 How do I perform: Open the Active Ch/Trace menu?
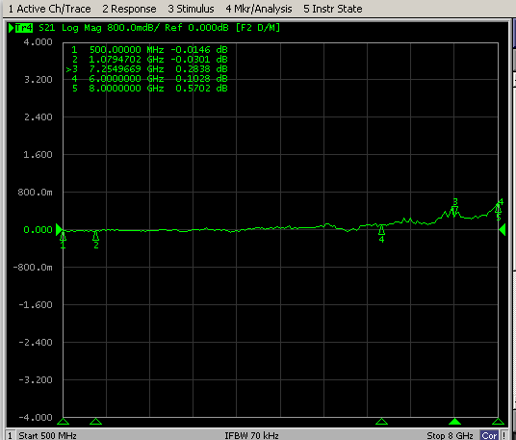(x=49, y=9)
